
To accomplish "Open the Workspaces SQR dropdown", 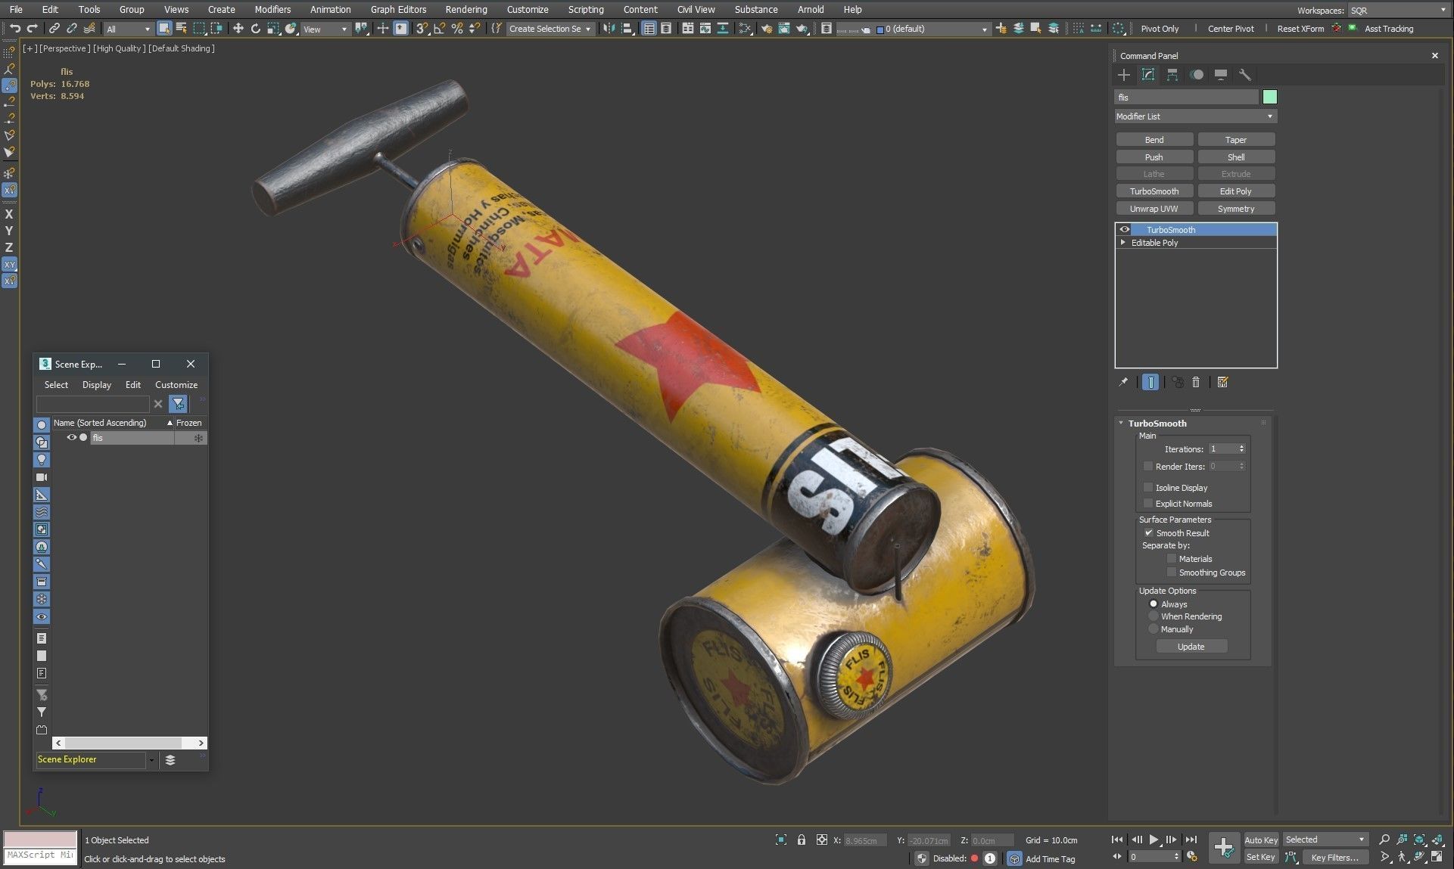I will pos(1397,11).
